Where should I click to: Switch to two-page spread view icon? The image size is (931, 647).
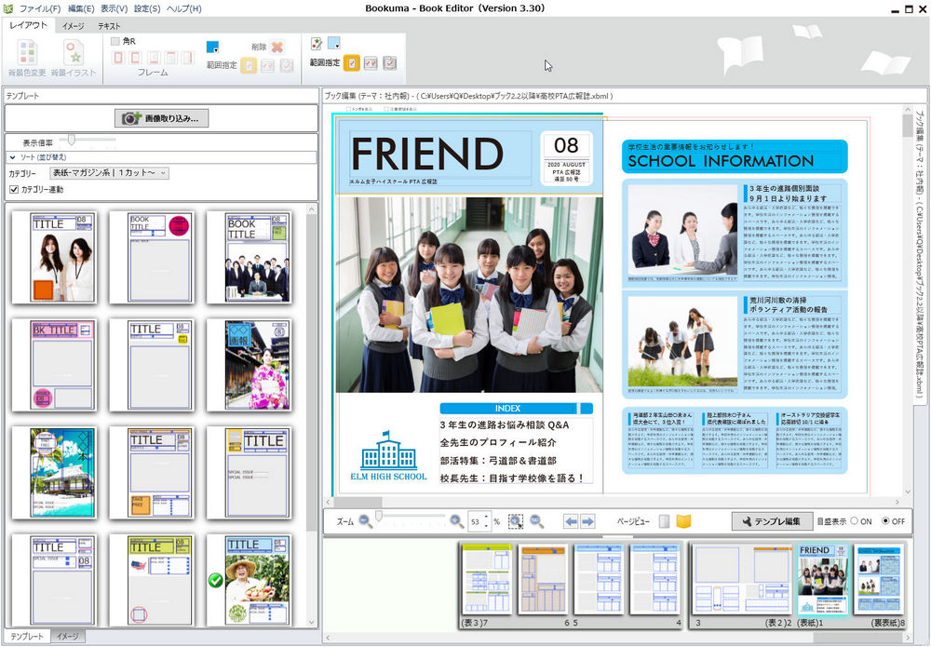click(x=684, y=521)
